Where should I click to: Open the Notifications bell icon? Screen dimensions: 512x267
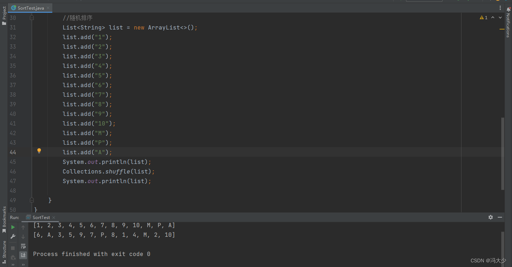508,9
